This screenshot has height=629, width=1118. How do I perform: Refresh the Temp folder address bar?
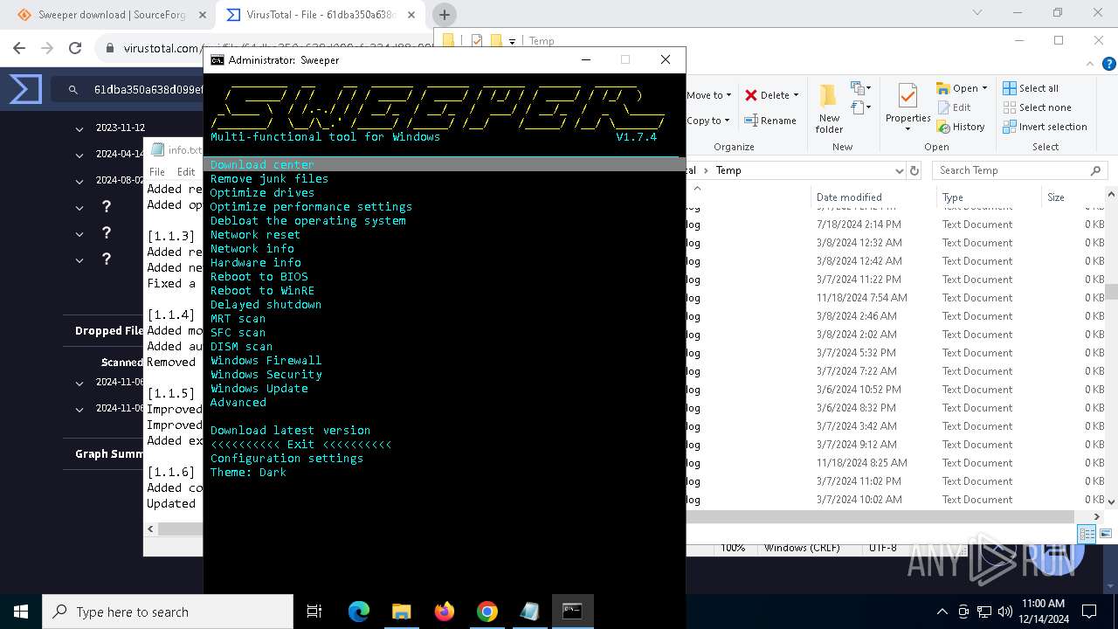[x=914, y=170]
